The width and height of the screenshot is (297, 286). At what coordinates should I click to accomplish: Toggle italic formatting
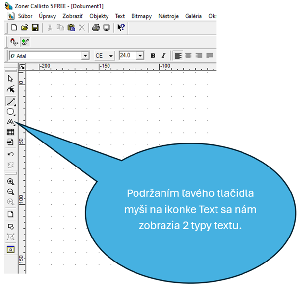pyautogui.click(x=163, y=56)
